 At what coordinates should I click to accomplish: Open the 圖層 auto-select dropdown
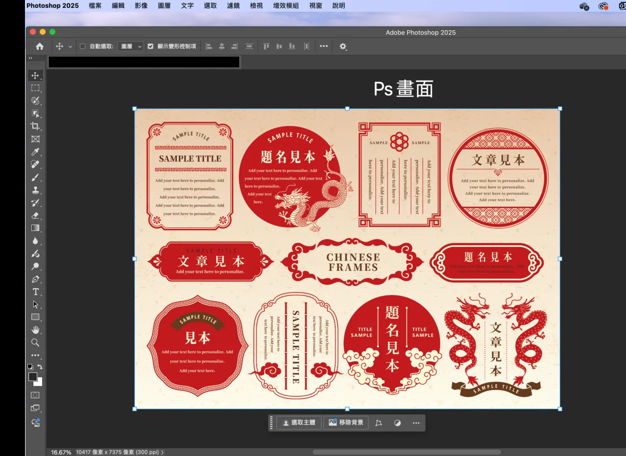(131, 46)
